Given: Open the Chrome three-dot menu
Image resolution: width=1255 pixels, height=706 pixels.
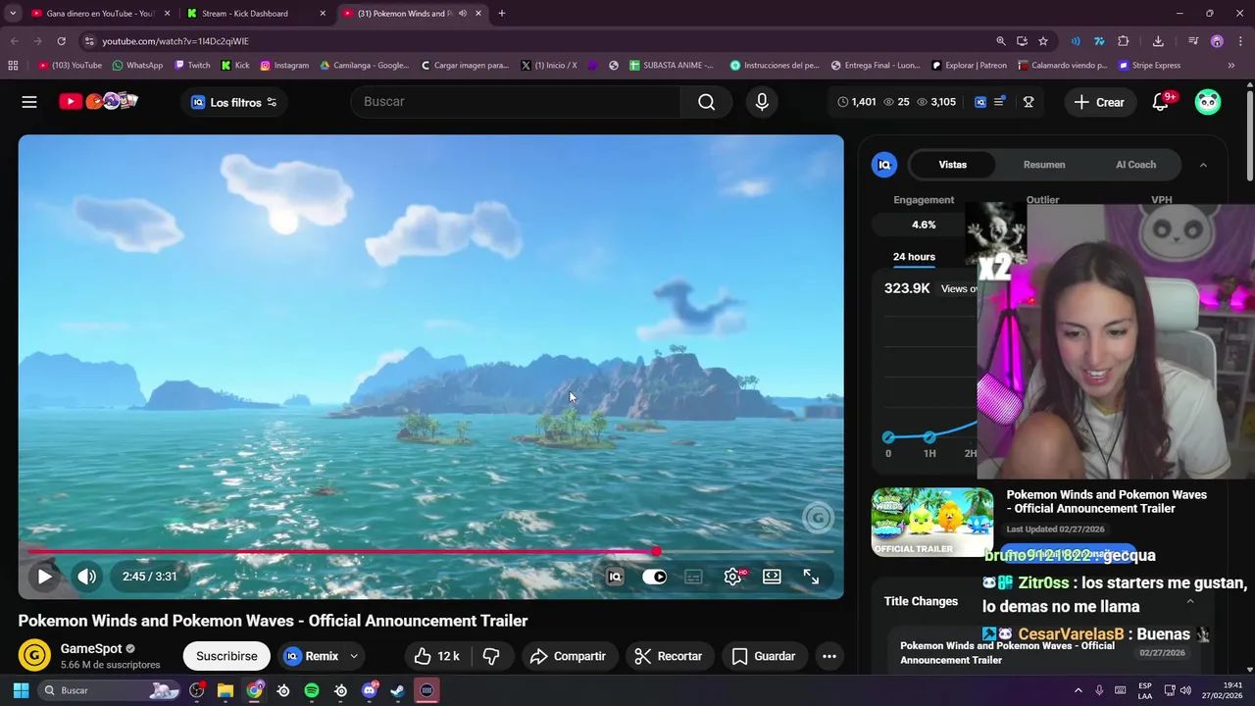Looking at the screenshot, I should [1238, 41].
